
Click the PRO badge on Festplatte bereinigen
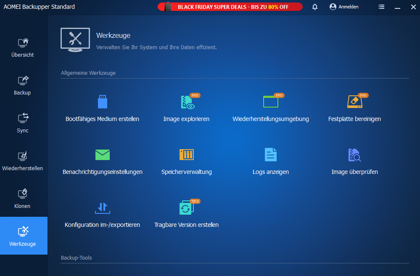pyautogui.click(x=363, y=95)
